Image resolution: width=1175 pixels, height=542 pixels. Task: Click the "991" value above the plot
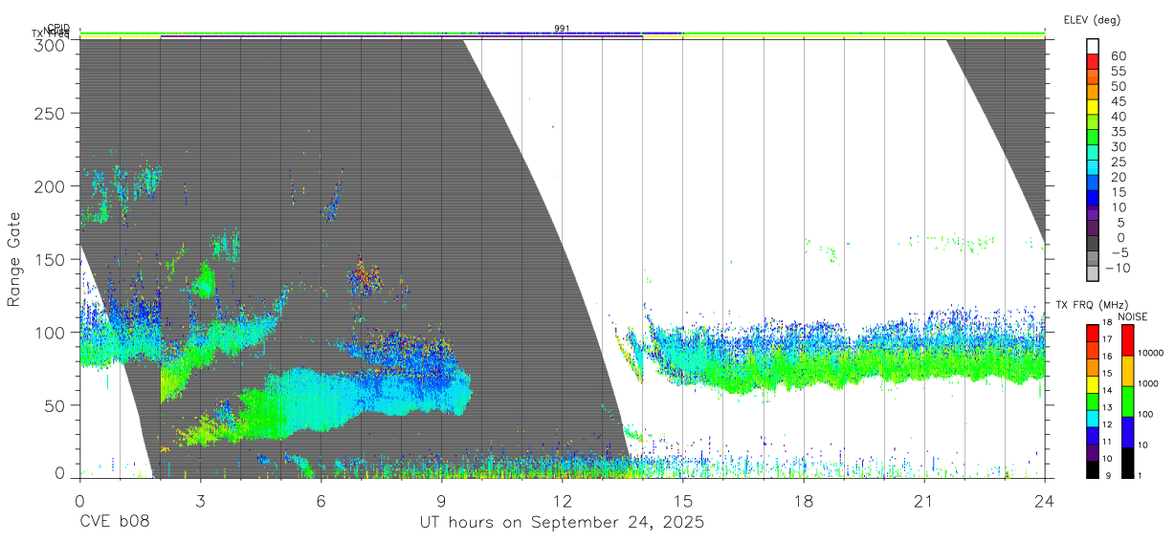coord(562,29)
